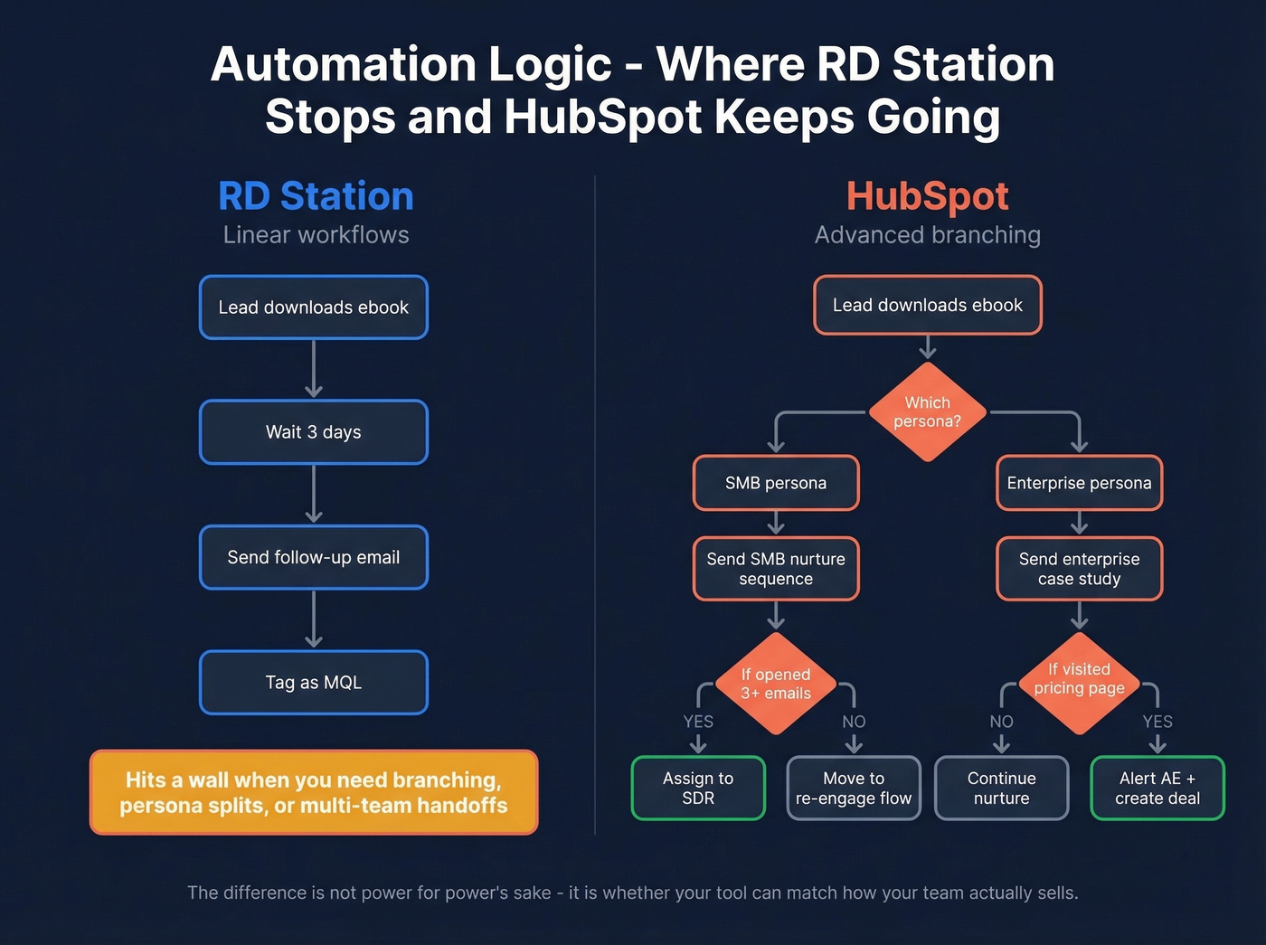Select the 'Wait 3 days' step
The height and width of the screenshot is (945, 1266).
(313, 432)
